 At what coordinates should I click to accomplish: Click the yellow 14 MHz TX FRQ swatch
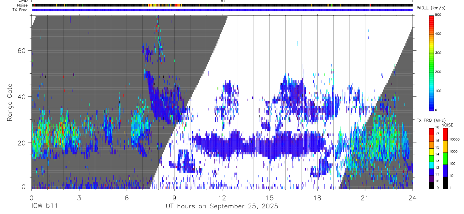pos(432,152)
